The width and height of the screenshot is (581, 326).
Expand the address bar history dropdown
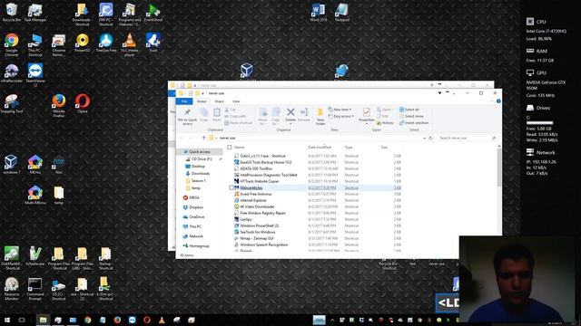424,138
